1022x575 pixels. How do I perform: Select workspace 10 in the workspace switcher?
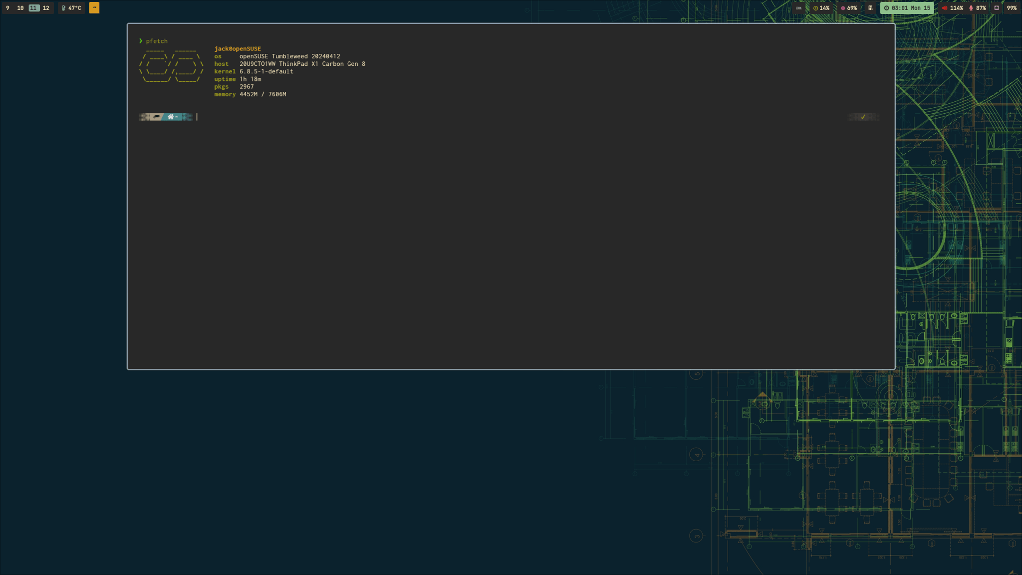pyautogui.click(x=20, y=8)
